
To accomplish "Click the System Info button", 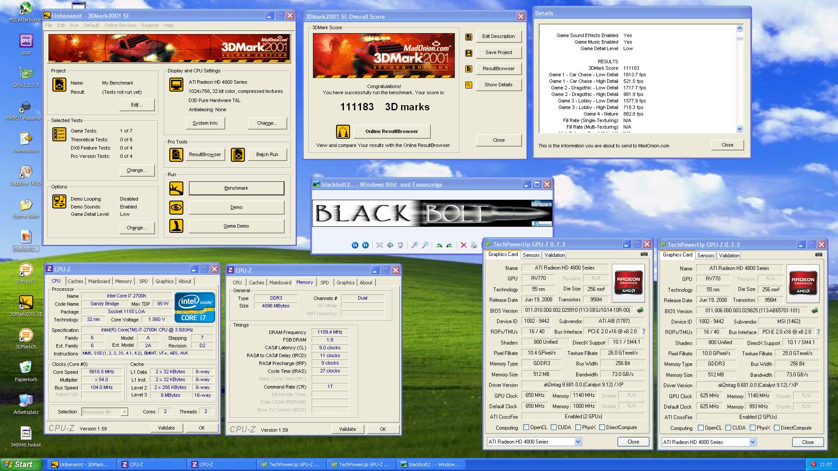I will pos(205,123).
